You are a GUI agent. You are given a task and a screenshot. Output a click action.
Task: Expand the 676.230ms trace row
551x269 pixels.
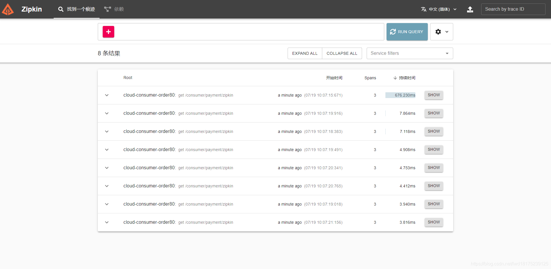coord(107,95)
